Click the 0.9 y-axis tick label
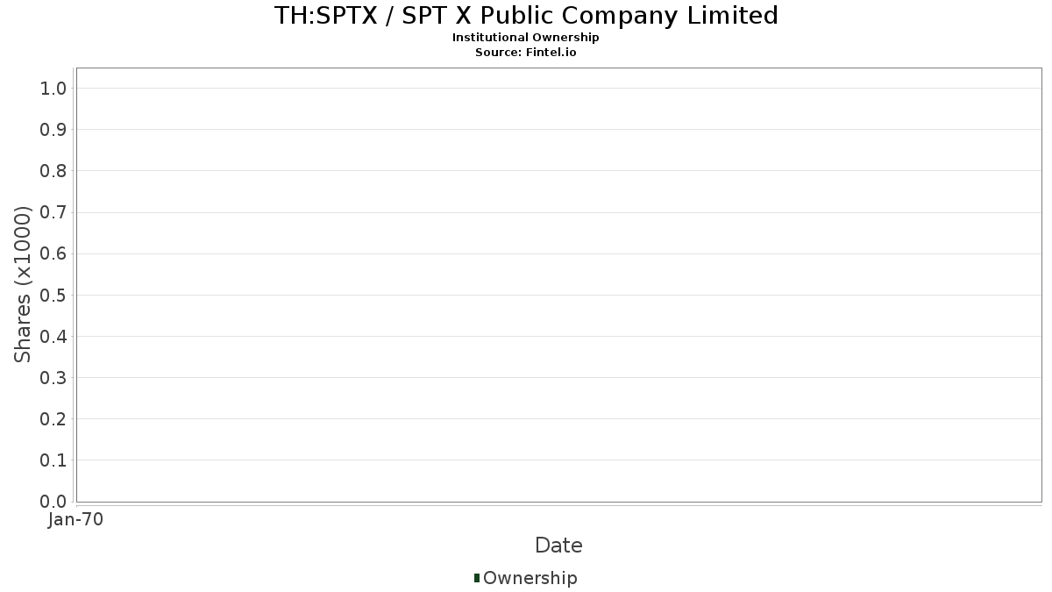1052x592 pixels. click(x=53, y=130)
